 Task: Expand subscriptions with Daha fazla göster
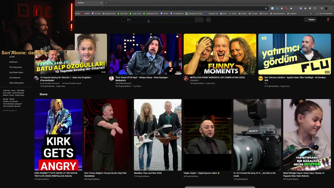click(x=16, y=83)
